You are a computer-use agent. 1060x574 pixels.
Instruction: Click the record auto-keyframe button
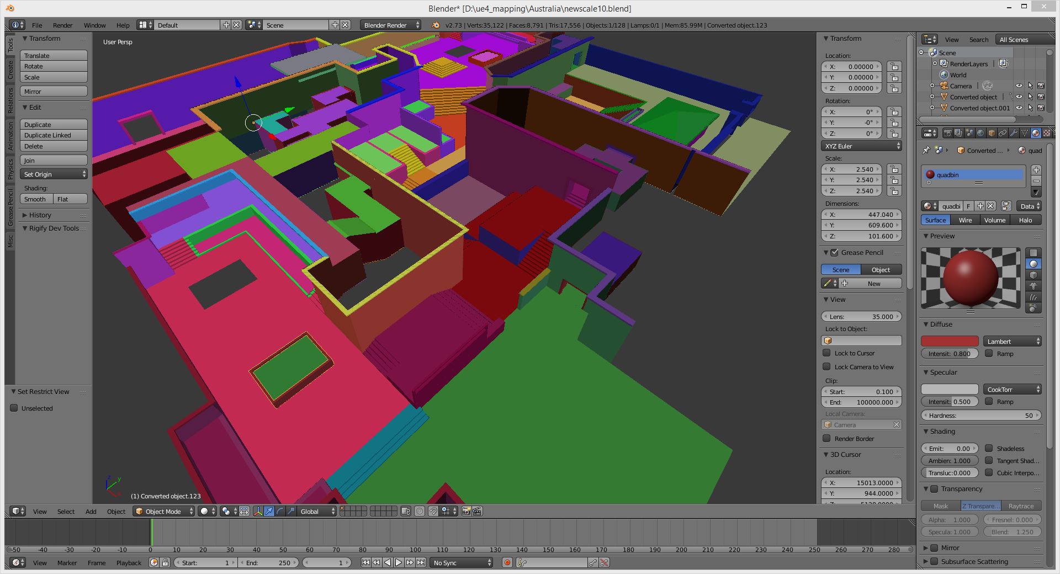[507, 562]
